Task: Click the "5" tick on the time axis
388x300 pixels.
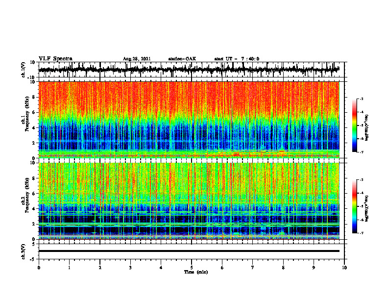Action: (x=192, y=268)
